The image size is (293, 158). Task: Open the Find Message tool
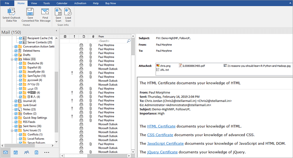pyautogui.click(x=45, y=12)
